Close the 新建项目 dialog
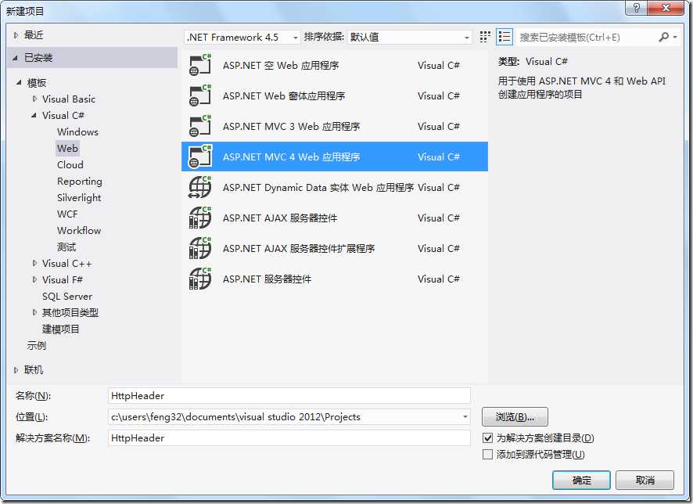Image resolution: width=693 pixels, height=504 pixels. tap(666, 8)
